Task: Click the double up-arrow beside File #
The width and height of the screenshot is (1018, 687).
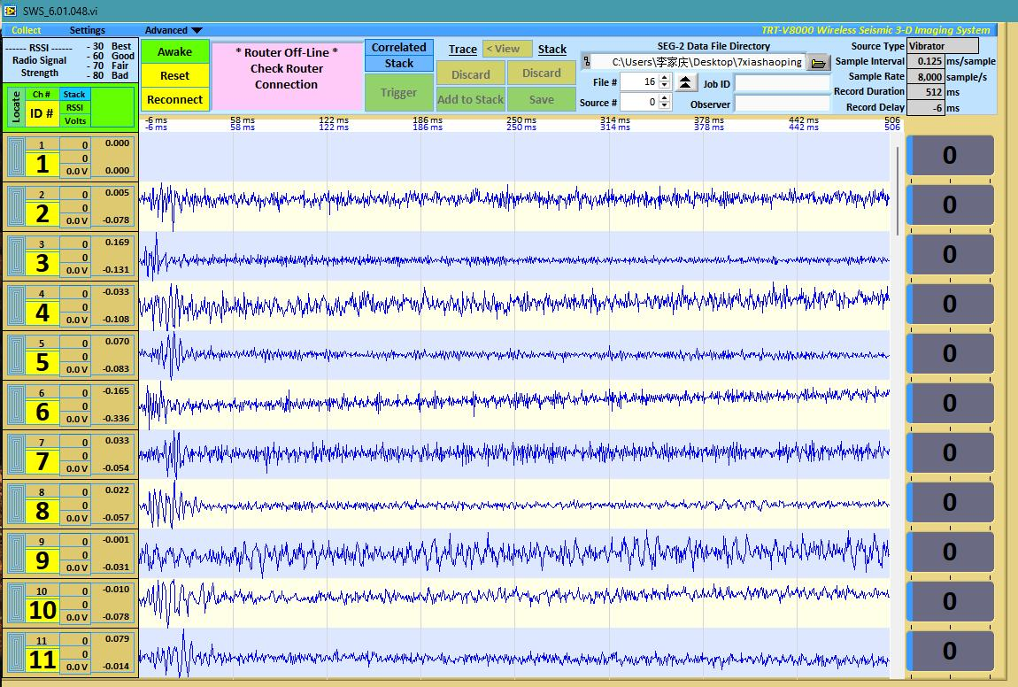Action: tap(685, 82)
